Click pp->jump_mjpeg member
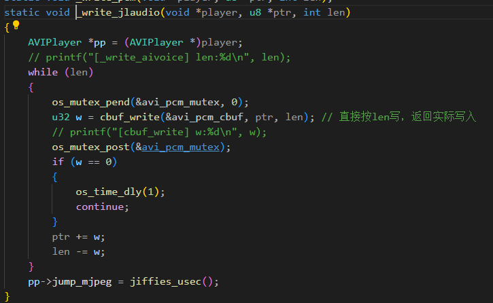The image size is (493, 303). 70,282
